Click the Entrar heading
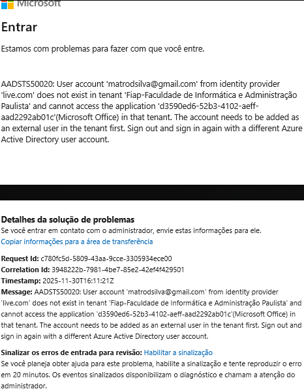The height and width of the screenshot is (391, 304). 19,27
